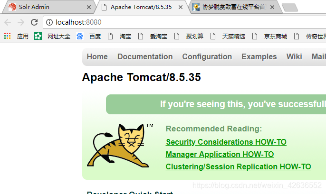Switch to the 协梦脱贫致富在线平台 tab
Screen dimensions: 326x194
pos(236,7)
